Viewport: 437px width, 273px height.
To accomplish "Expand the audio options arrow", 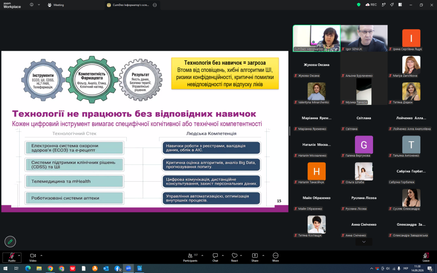I will pyautogui.click(x=19, y=255).
